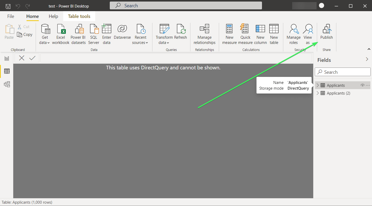Add a New column
Viewport: 372px width, 206px height.
pos(260,35)
